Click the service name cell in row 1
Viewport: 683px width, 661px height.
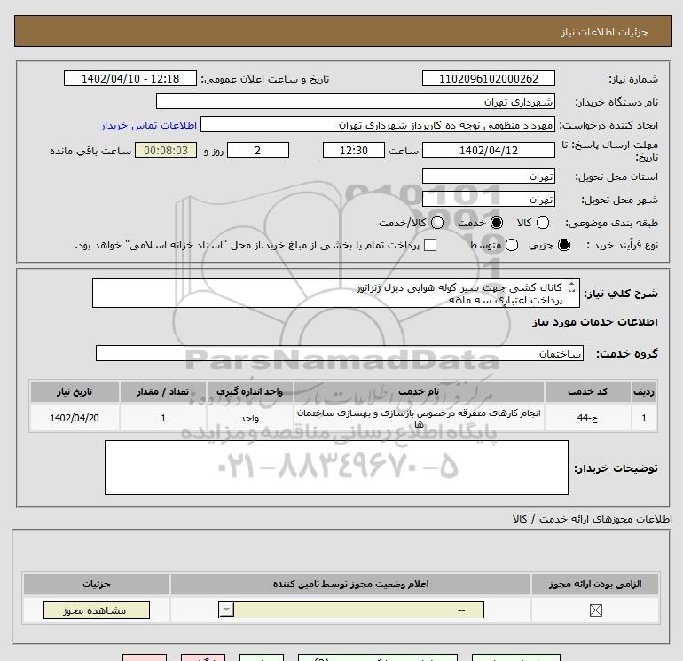tap(419, 418)
